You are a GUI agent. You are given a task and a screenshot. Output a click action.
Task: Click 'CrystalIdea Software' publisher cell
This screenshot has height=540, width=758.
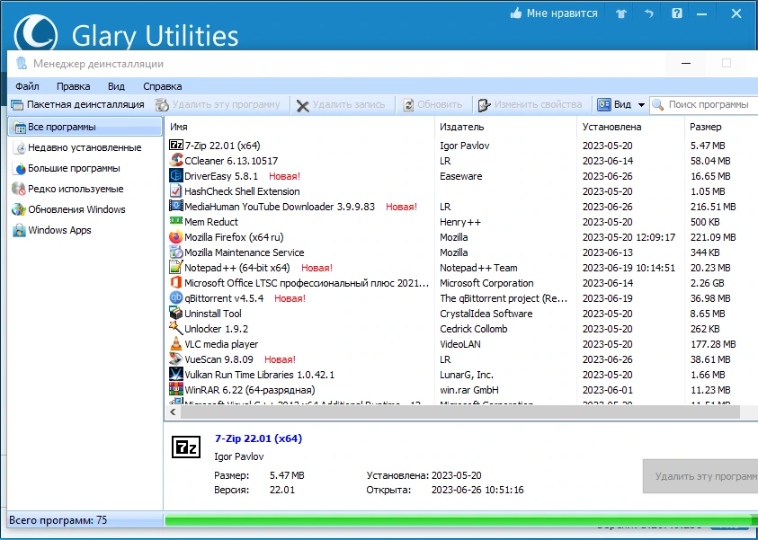[486, 314]
